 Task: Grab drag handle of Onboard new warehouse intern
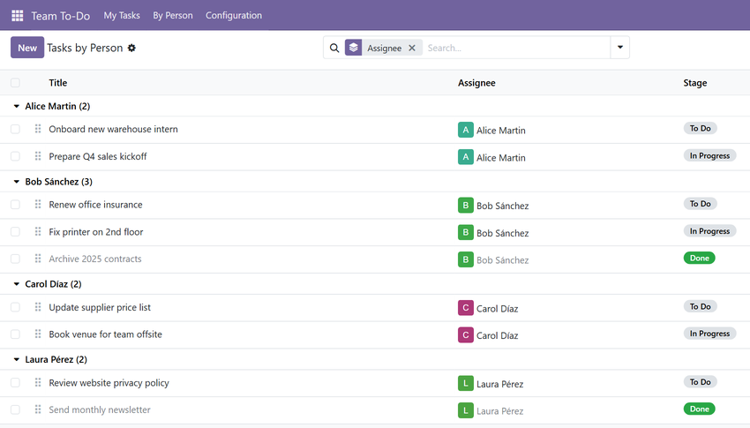(38, 129)
